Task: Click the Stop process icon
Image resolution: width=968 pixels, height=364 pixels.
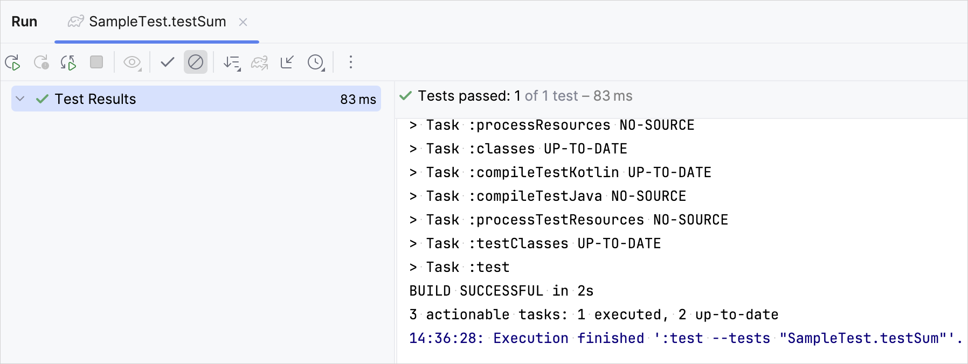Action: pyautogui.click(x=96, y=62)
